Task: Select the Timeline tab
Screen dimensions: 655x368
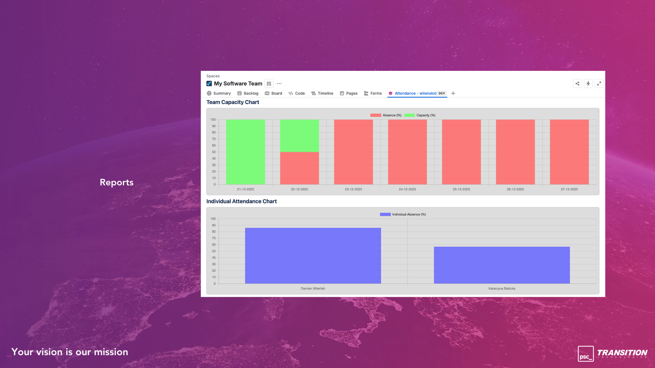Action: (322, 93)
